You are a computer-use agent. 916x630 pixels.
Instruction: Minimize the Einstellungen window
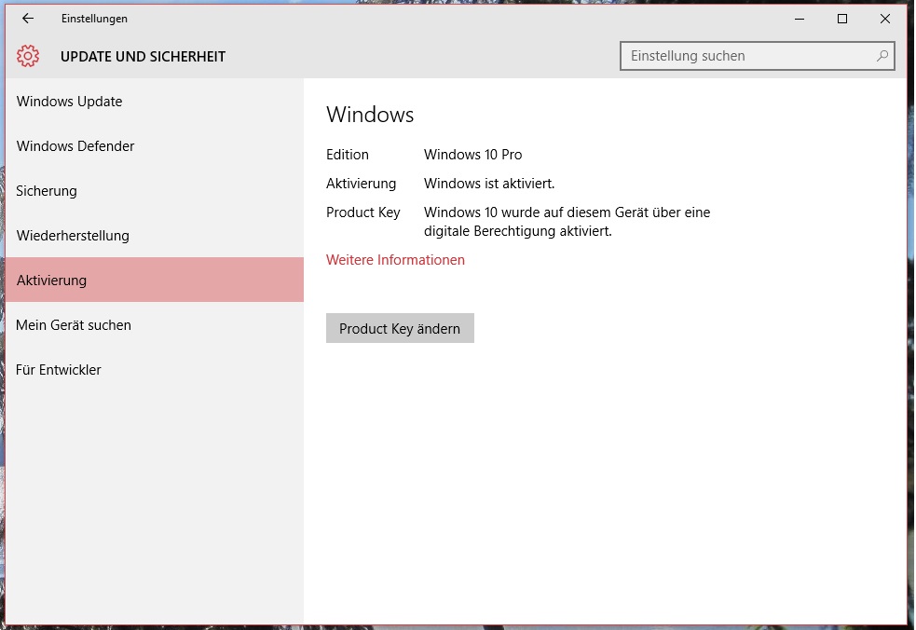click(x=800, y=19)
